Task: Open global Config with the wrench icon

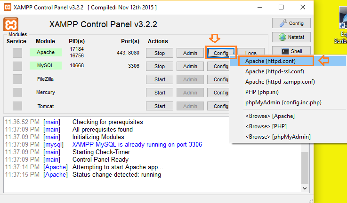Action: pos(291,23)
